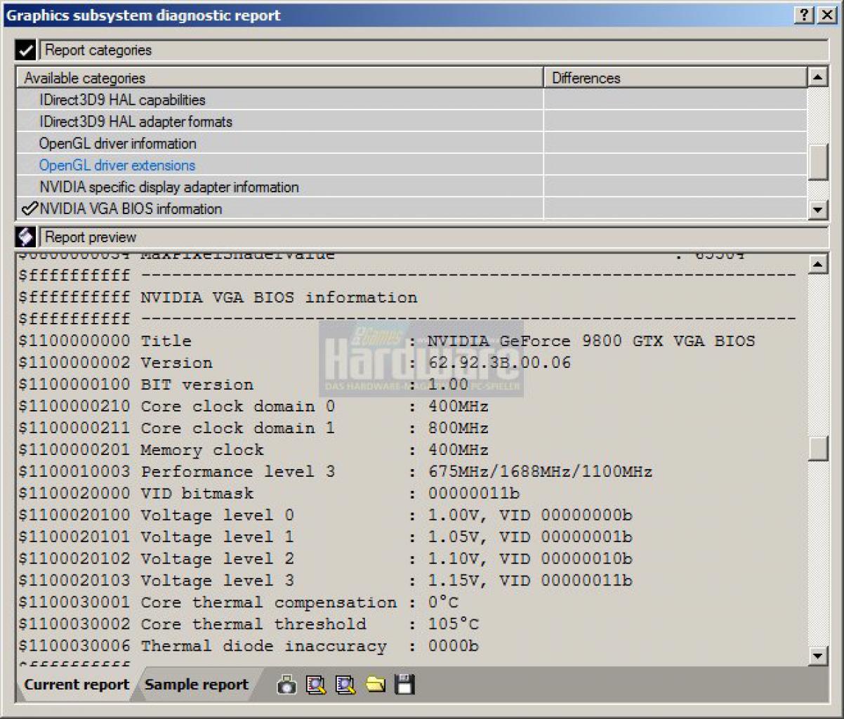Click the Report preview section header
Image resolution: width=844 pixels, height=719 pixels.
click(x=433, y=237)
